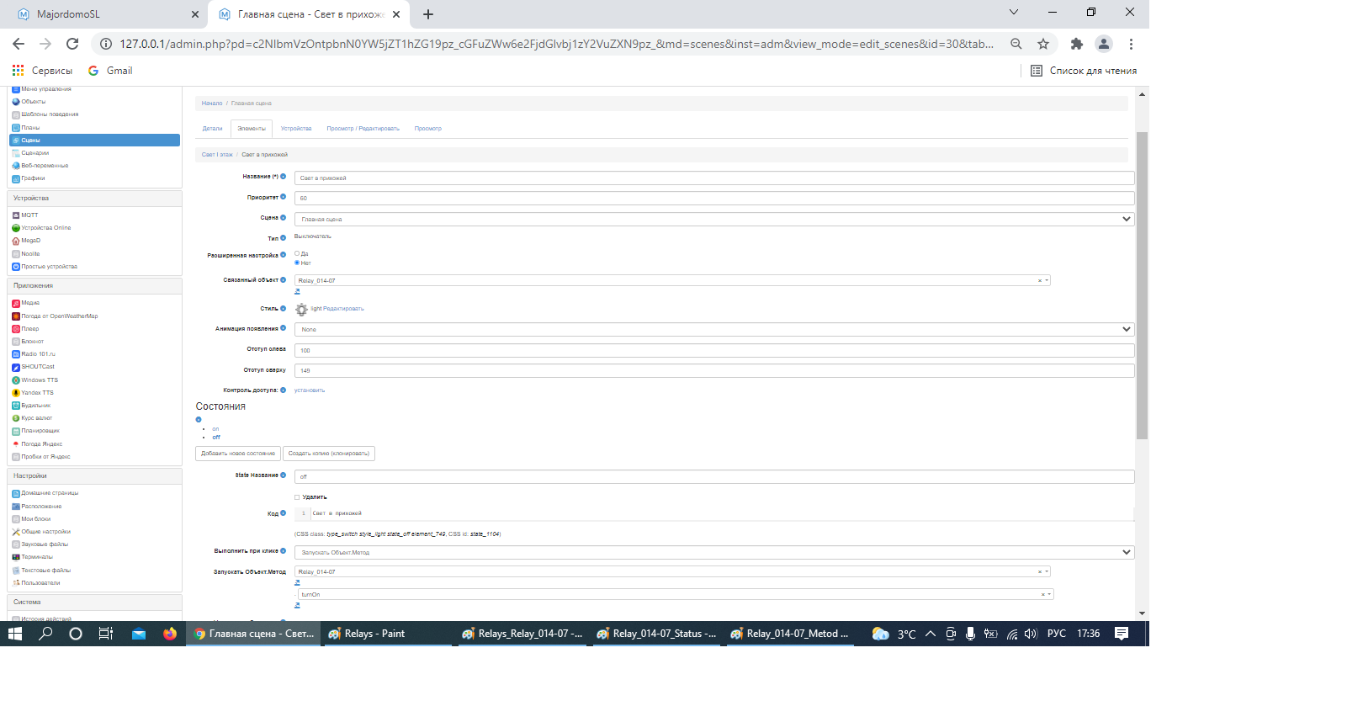
Task: Click the Название input field
Action: click(714, 178)
